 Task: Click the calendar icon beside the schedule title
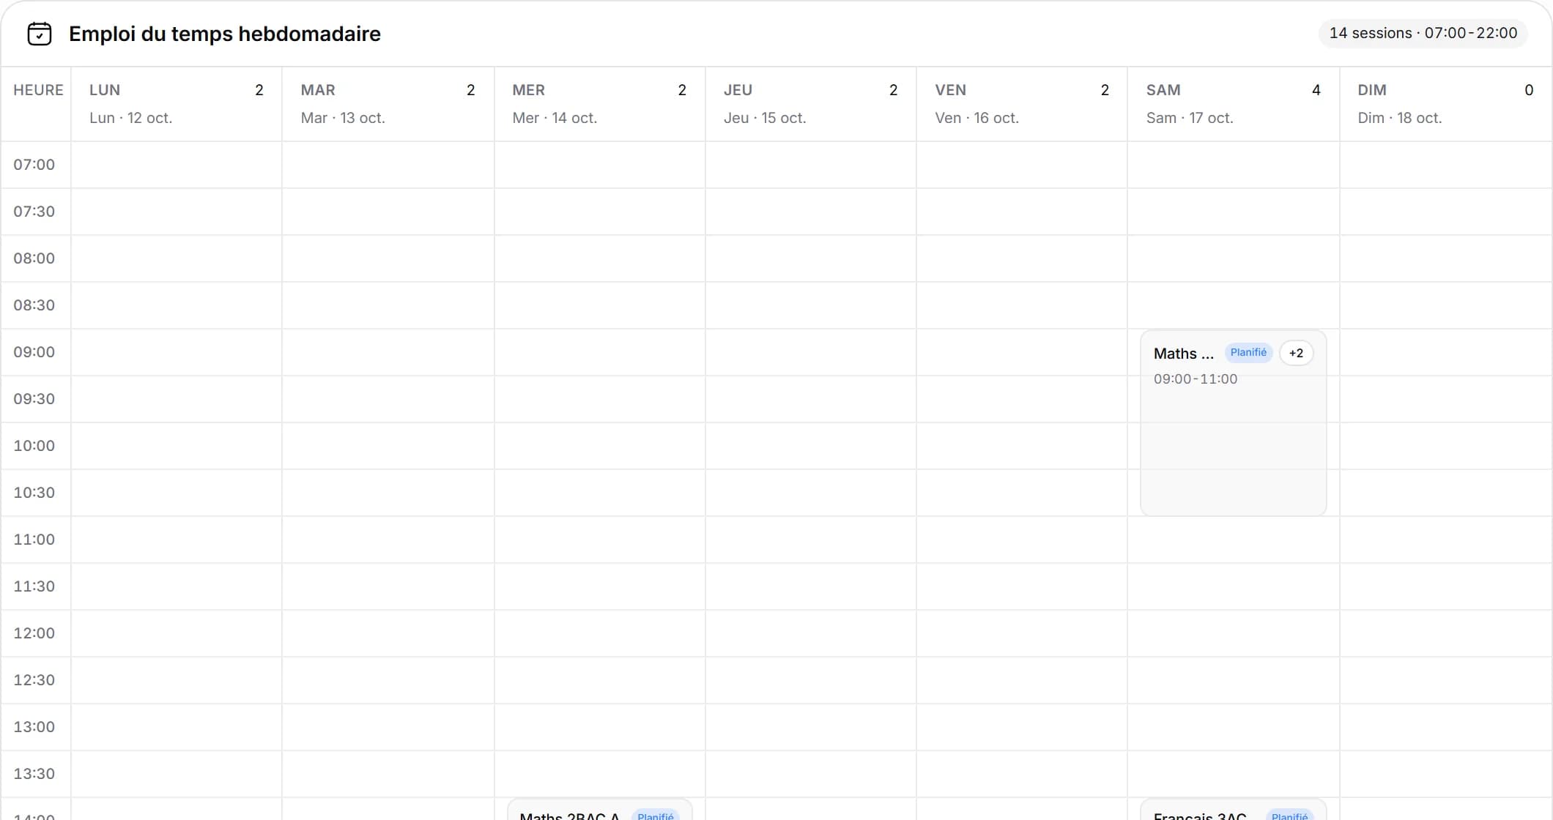(x=40, y=34)
